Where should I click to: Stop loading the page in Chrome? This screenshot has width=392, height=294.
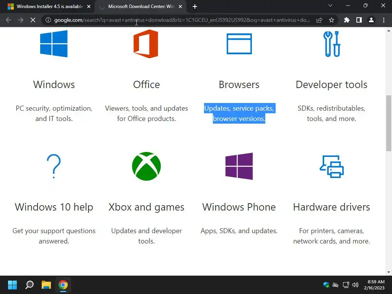tap(33, 20)
